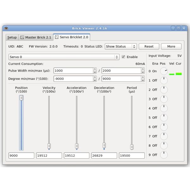Increase degree minimum with up arrow
Image resolution: width=190 pixels, height=190 pixels.
coord(95,77)
